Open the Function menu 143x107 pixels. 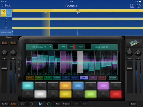[x=5, y=104]
